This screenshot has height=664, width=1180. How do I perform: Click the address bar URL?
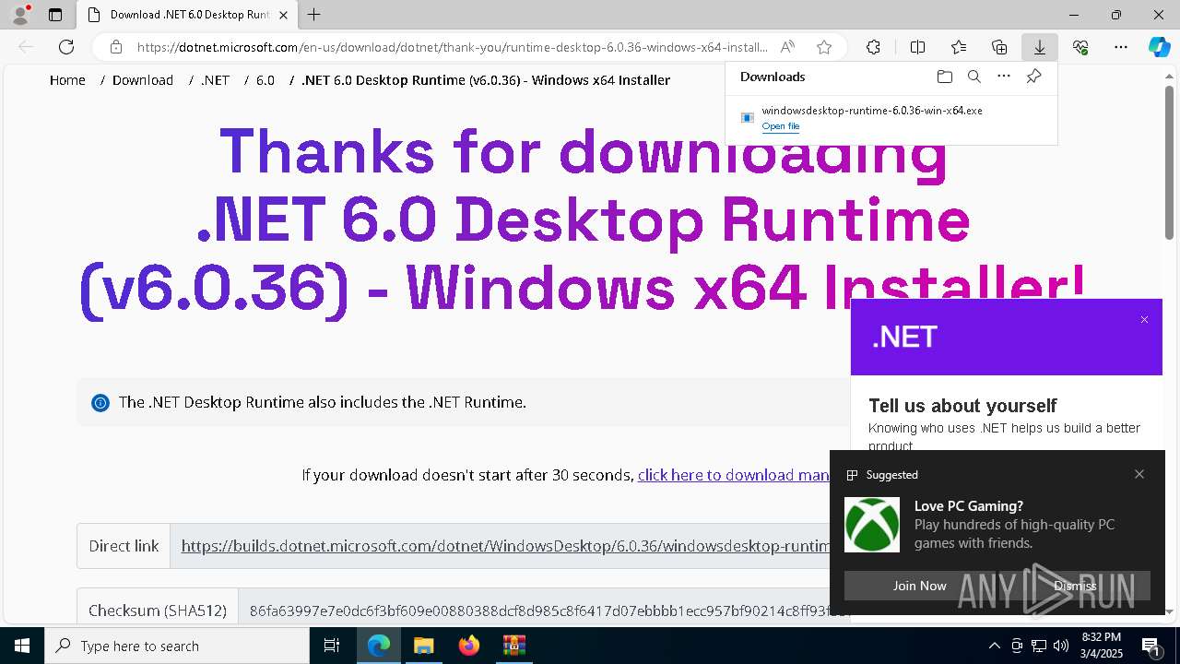coord(452,47)
